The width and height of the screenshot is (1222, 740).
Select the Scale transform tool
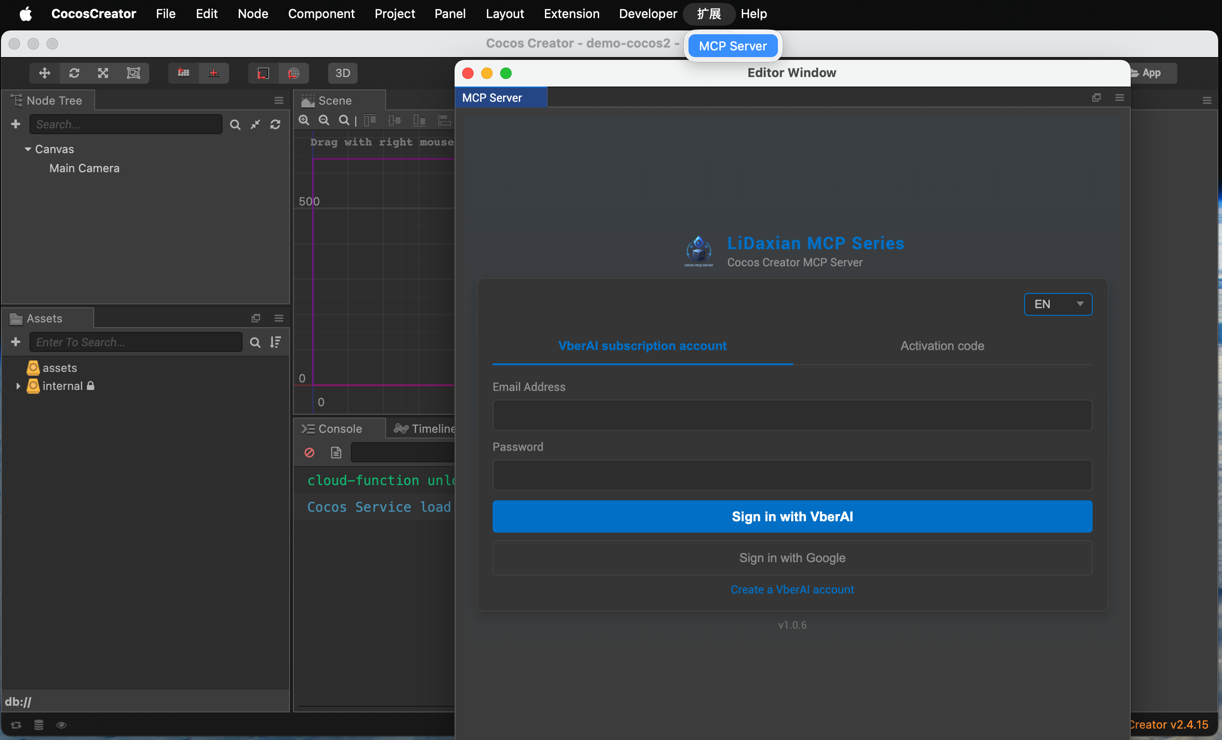103,73
